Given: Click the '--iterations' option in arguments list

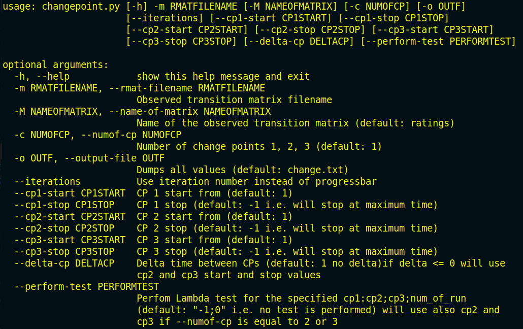Looking at the screenshot, I should tap(47, 182).
